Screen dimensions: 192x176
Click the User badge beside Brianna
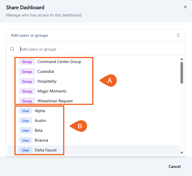tap(26, 140)
